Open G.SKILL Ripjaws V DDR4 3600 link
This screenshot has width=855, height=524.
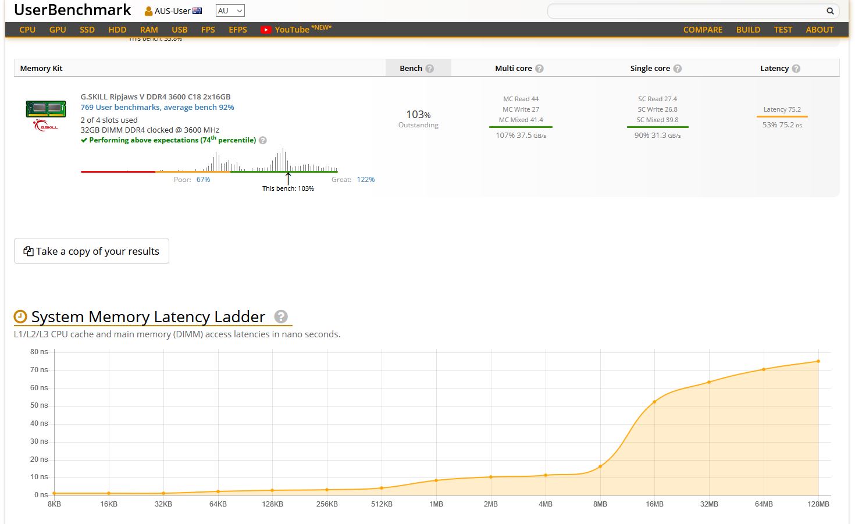pyautogui.click(x=155, y=97)
